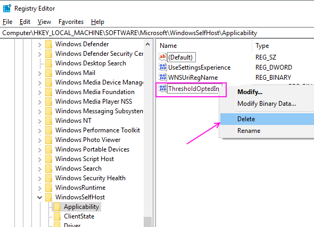Image resolution: width=314 pixels, height=227 pixels.
Task: Select the (Default) value name
Action: pyautogui.click(x=181, y=57)
